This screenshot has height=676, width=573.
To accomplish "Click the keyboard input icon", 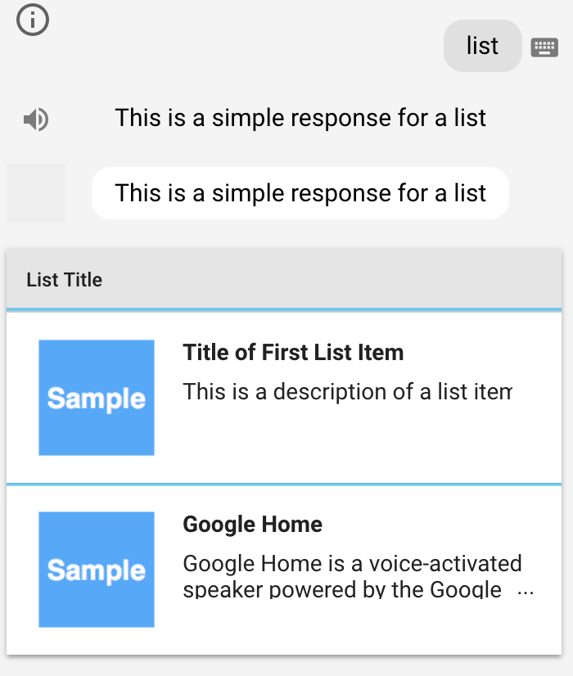I will [544, 47].
